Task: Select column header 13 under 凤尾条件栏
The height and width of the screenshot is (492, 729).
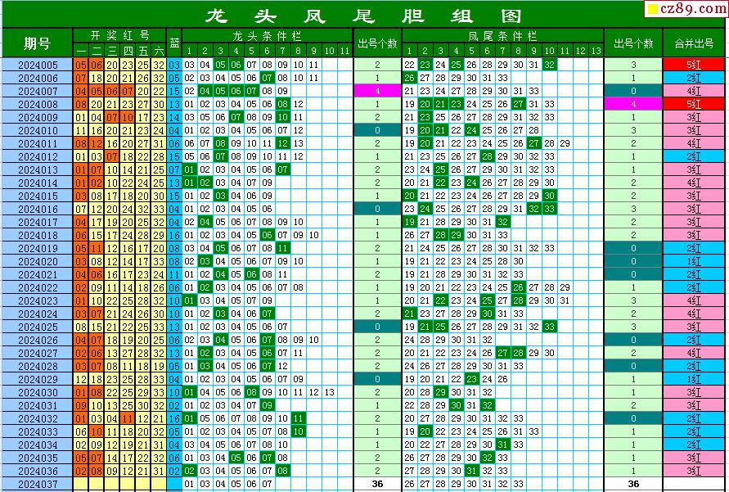Action: [596, 51]
